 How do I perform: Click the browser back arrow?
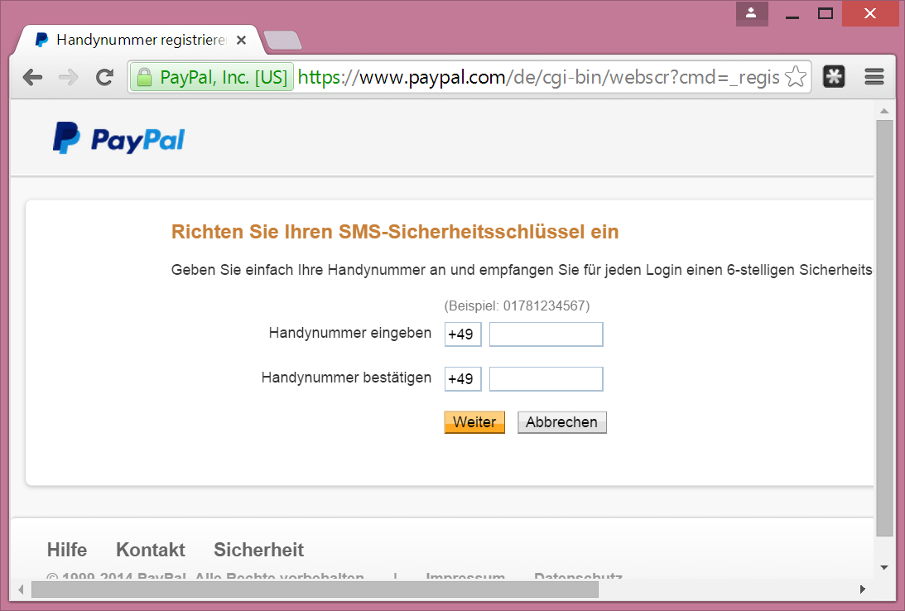[32, 77]
